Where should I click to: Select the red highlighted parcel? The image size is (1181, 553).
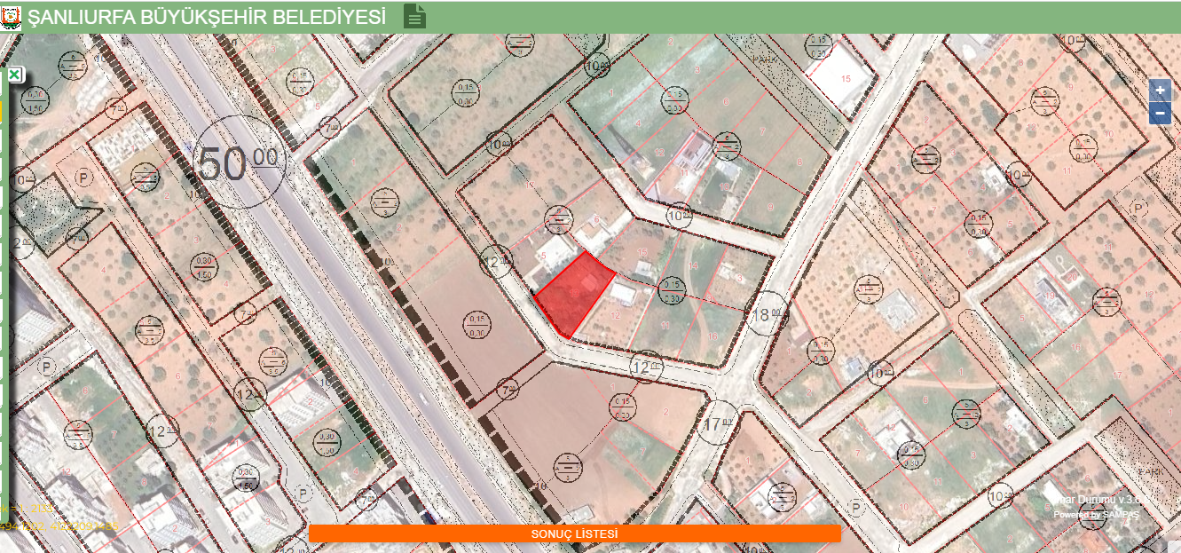574,295
